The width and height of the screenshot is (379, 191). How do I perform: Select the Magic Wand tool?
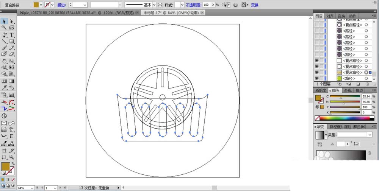(x=4, y=28)
